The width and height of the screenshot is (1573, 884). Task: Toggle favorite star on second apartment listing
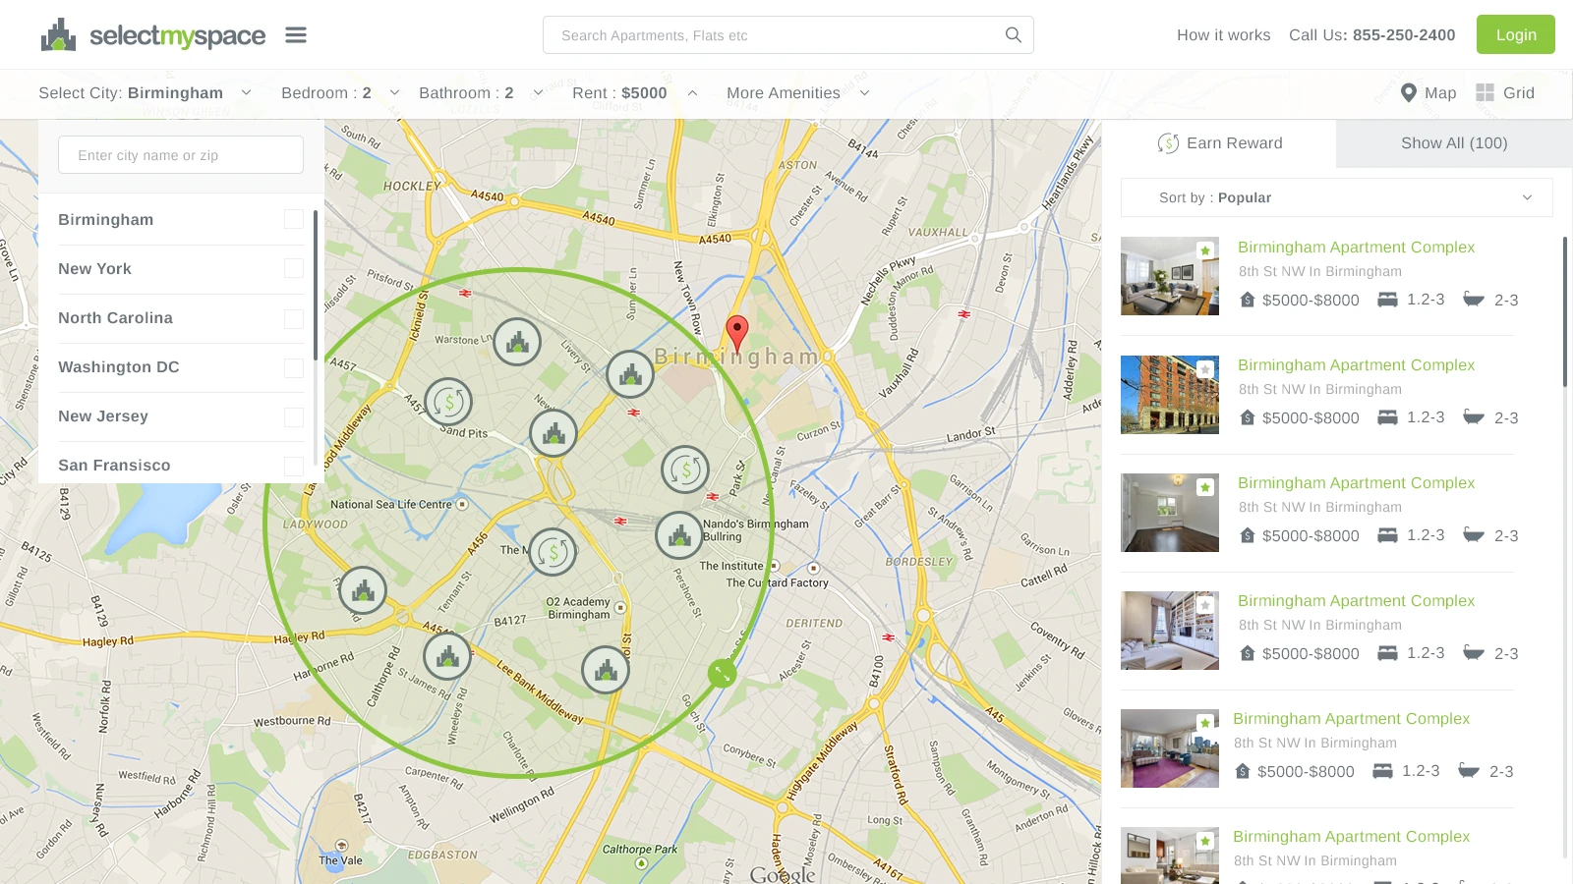pyautogui.click(x=1205, y=369)
